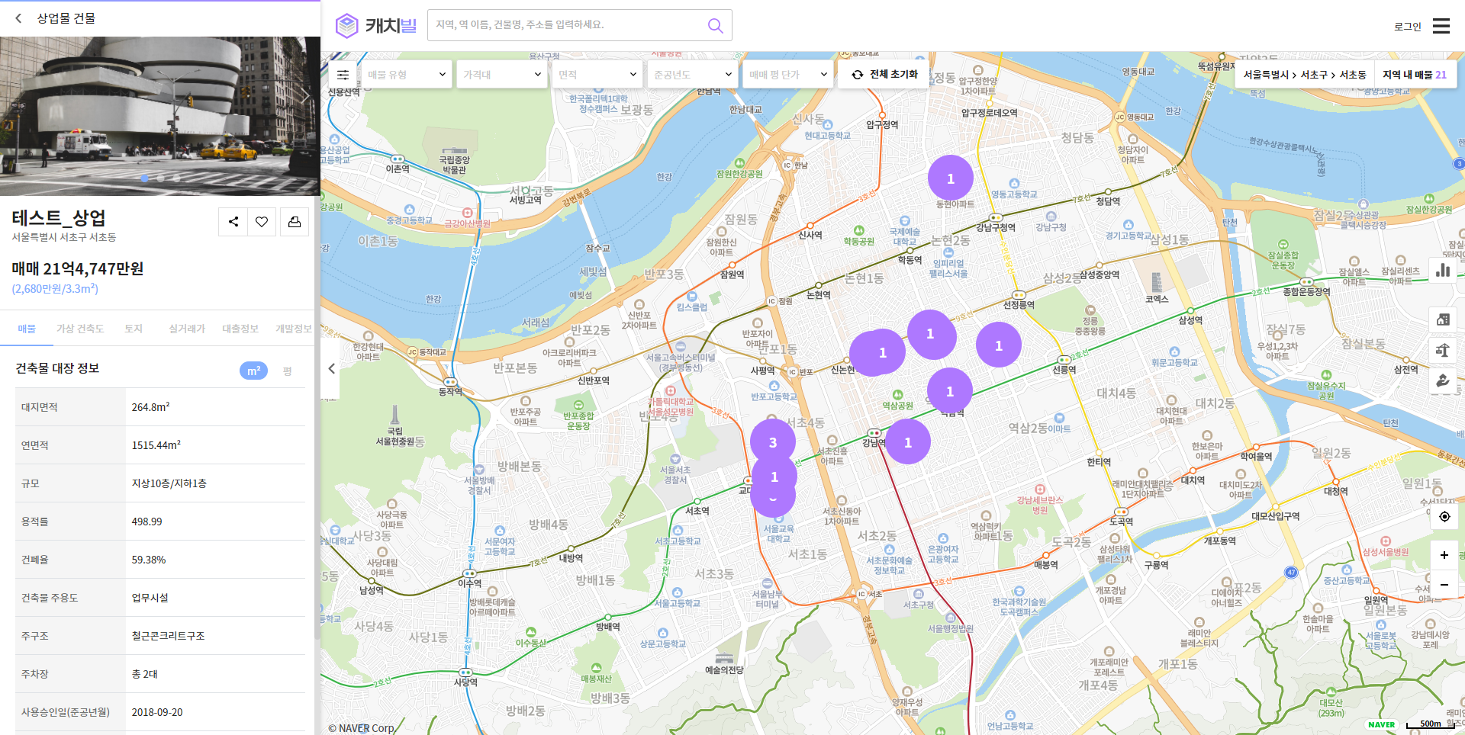Click the 498.99 용적률 value
1465x735 pixels.
pos(146,522)
